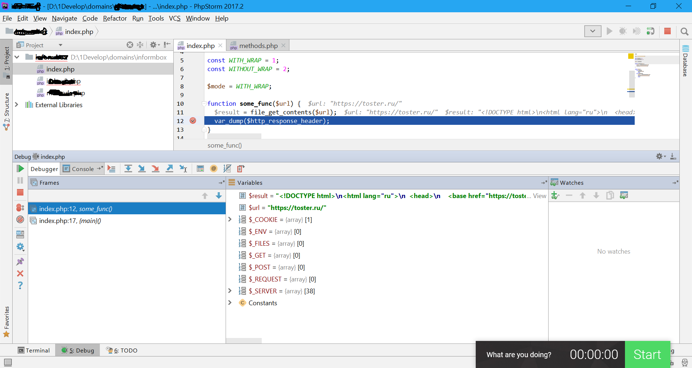
Task: Mute breakpoints in debug sidebar
Action: pyautogui.click(x=20, y=219)
